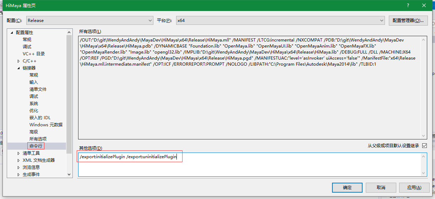Toggle 从父级或项目默认设置继承 checkbox

pyautogui.click(x=424, y=145)
